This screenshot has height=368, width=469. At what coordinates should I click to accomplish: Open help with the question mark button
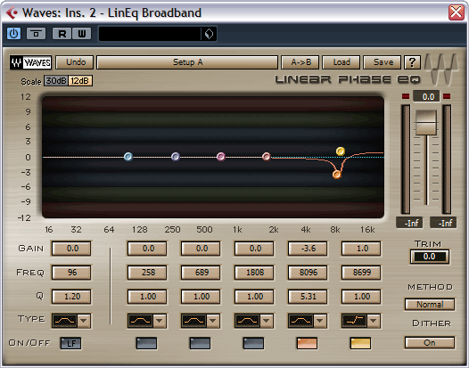412,62
